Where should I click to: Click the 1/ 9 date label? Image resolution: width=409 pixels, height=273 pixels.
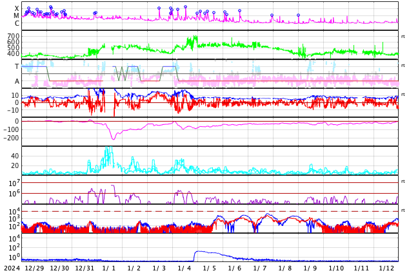tap(310, 268)
